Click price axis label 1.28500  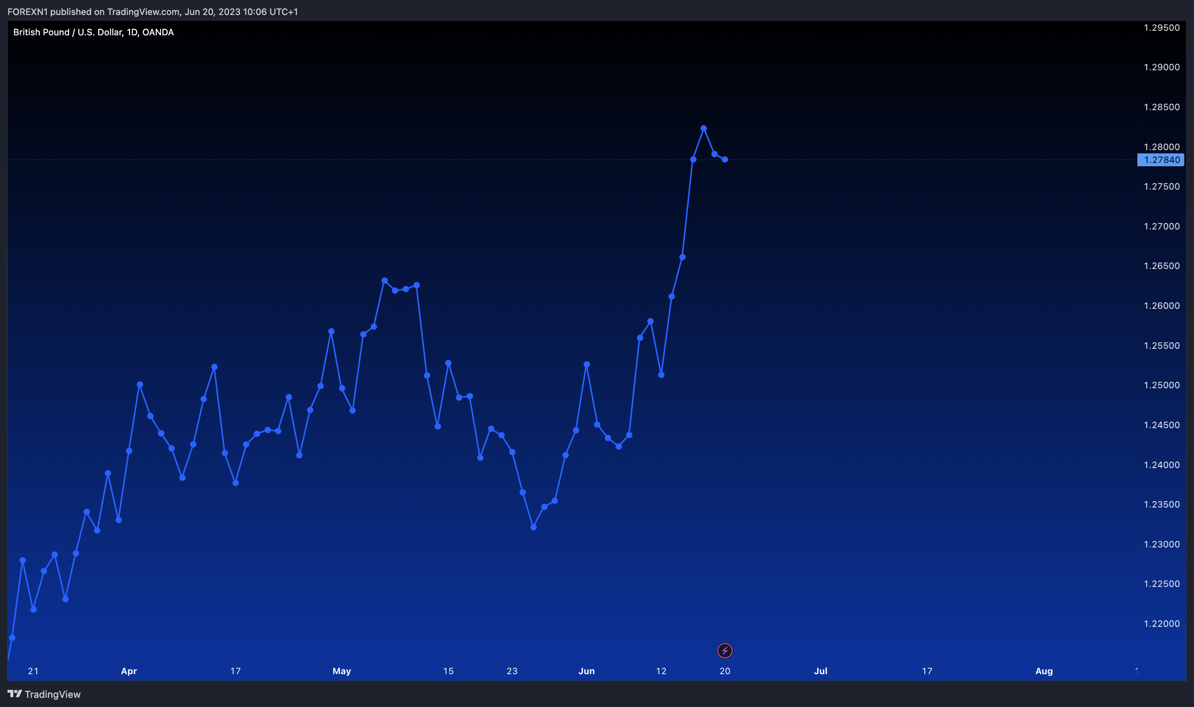(1162, 107)
